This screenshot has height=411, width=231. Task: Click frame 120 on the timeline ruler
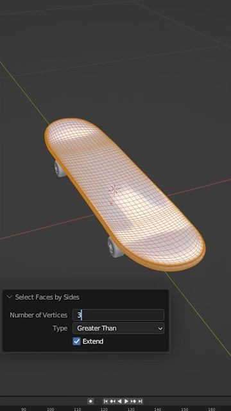click(x=104, y=409)
